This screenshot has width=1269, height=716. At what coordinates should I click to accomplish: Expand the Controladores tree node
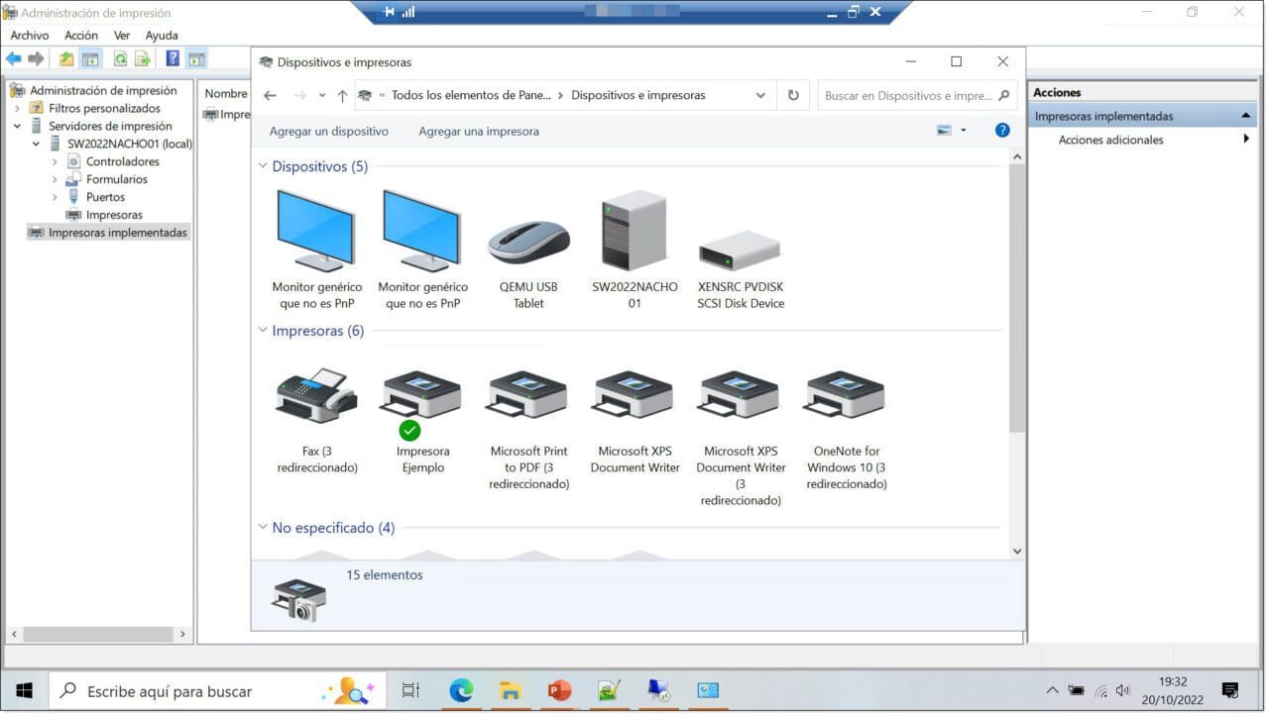[55, 161]
